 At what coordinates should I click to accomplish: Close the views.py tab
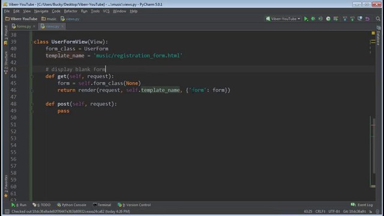pos(62,26)
